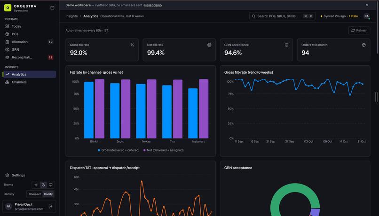
Task: Click the percent icon on Gross fill rate
Action: click(x=132, y=45)
